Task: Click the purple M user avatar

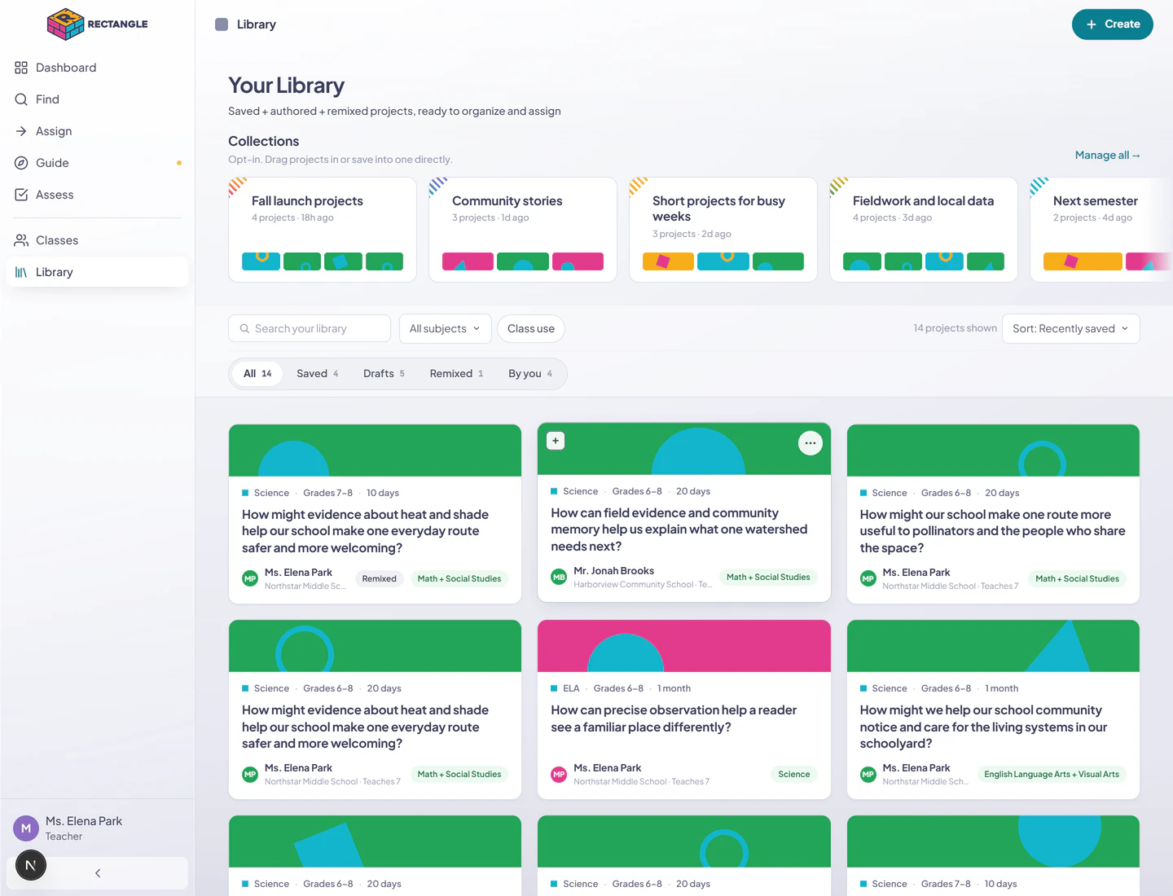Action: click(26, 828)
